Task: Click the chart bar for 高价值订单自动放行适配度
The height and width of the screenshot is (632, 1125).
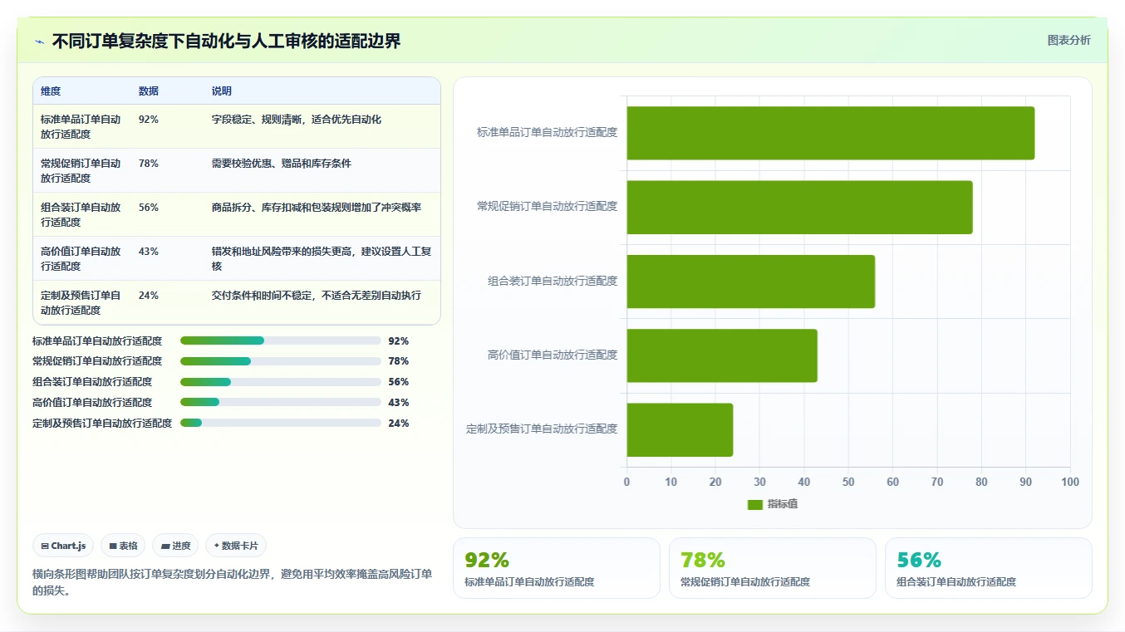Action: pyautogui.click(x=722, y=355)
